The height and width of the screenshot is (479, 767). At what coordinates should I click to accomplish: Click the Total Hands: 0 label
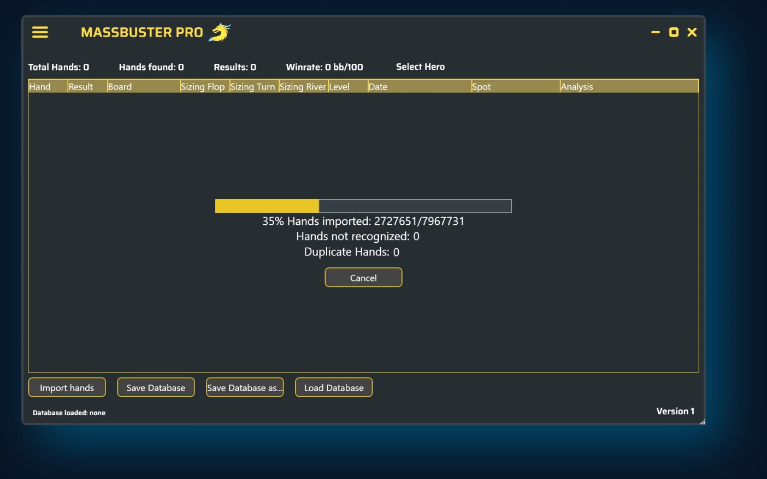58,67
